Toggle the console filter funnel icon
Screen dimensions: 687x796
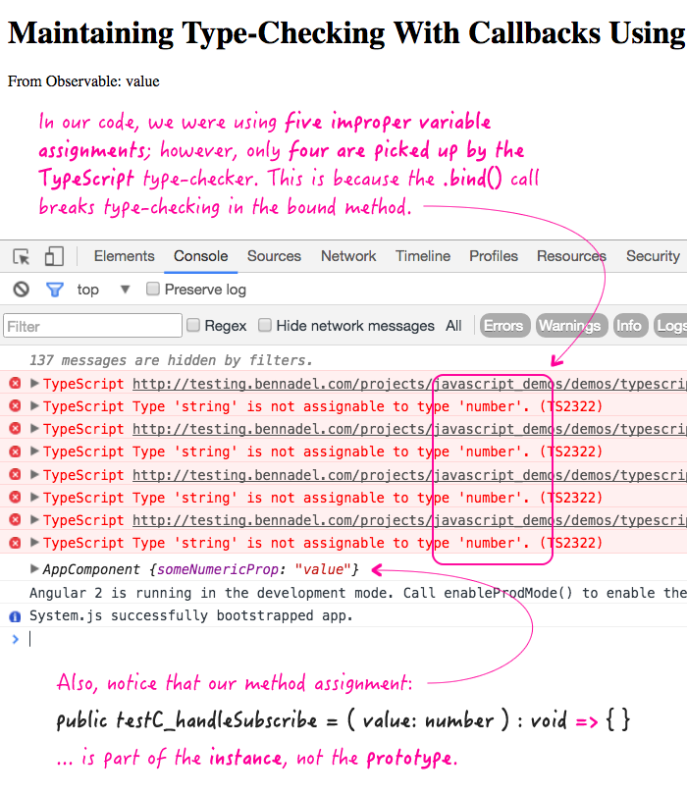[55, 290]
